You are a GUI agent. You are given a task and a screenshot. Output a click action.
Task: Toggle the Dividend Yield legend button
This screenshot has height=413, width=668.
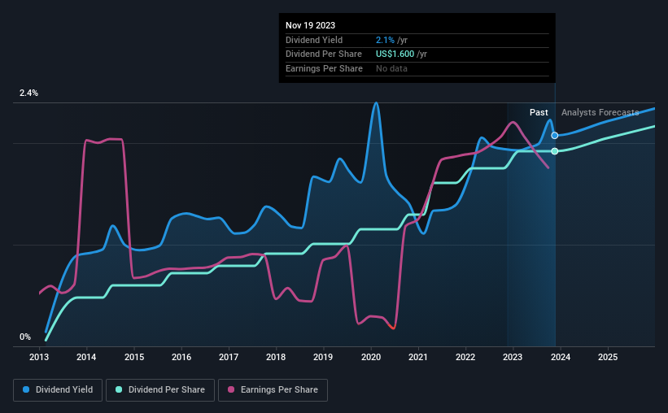pos(58,390)
